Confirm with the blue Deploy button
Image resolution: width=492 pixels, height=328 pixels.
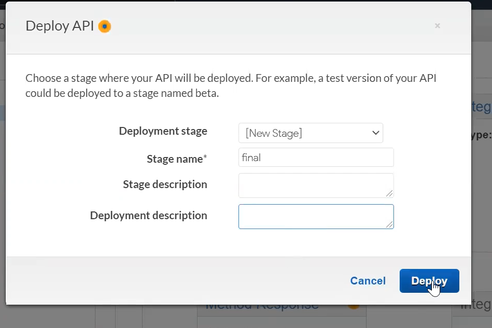(x=429, y=281)
